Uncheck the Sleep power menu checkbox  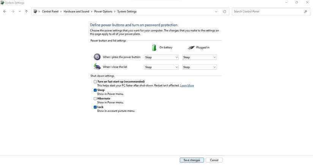point(95,90)
